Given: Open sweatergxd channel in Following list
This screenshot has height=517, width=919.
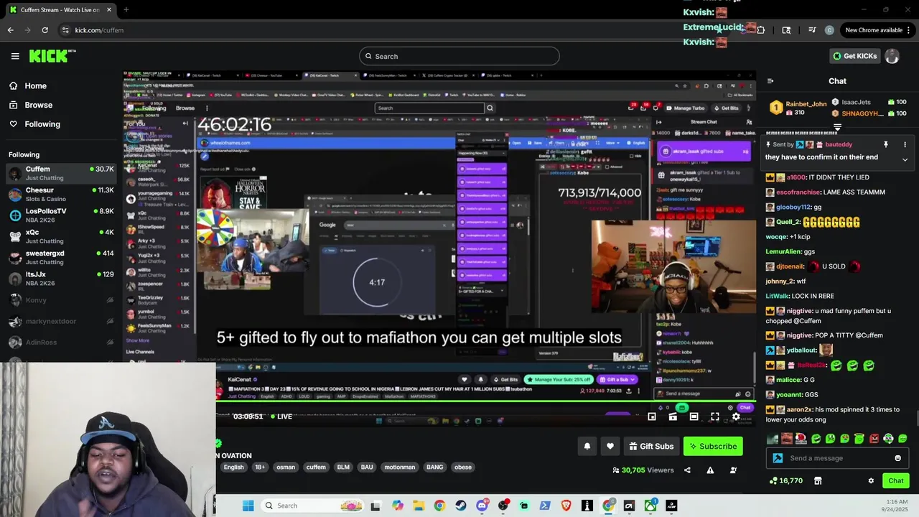Looking at the screenshot, I should [60, 258].
